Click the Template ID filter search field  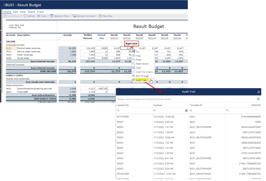[203, 111]
